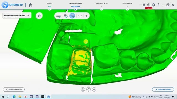Open the 13°C Sunny weather widget
The width and height of the screenshot is (177, 99).
pos(135,97)
